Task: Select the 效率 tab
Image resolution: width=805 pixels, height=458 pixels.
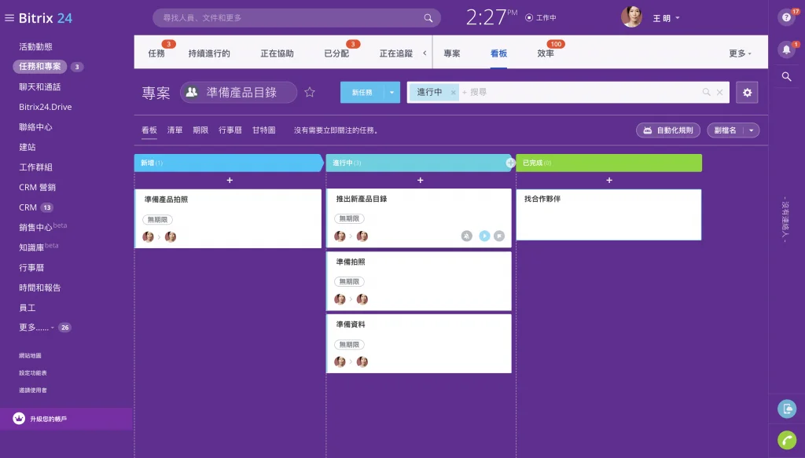Action: tap(545, 53)
